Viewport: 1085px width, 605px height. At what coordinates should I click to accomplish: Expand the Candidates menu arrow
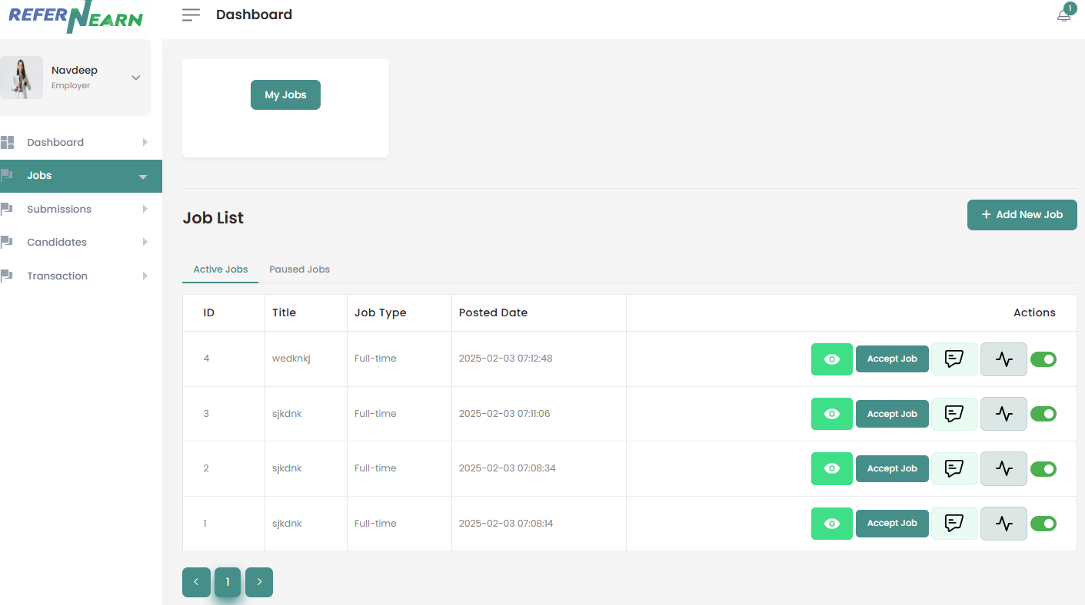pyautogui.click(x=145, y=242)
